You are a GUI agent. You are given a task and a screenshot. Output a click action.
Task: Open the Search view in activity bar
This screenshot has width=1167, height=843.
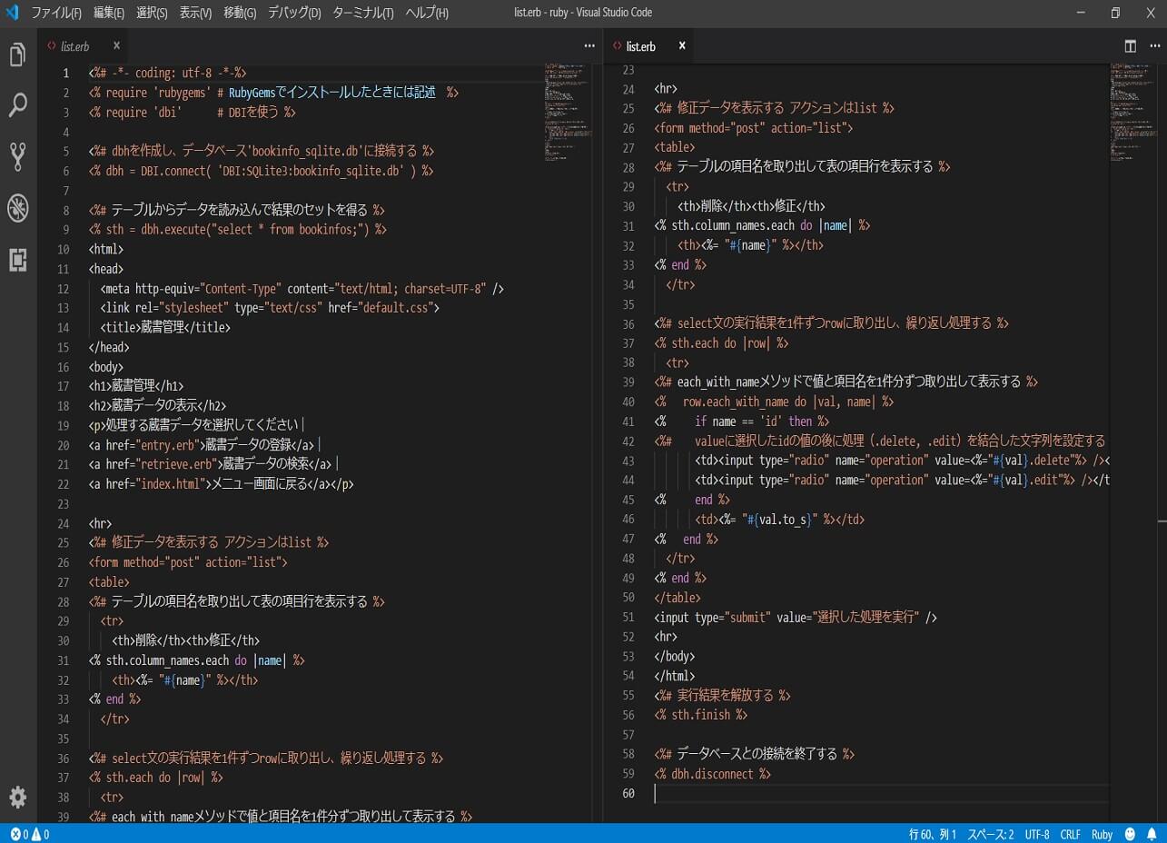pyautogui.click(x=17, y=105)
